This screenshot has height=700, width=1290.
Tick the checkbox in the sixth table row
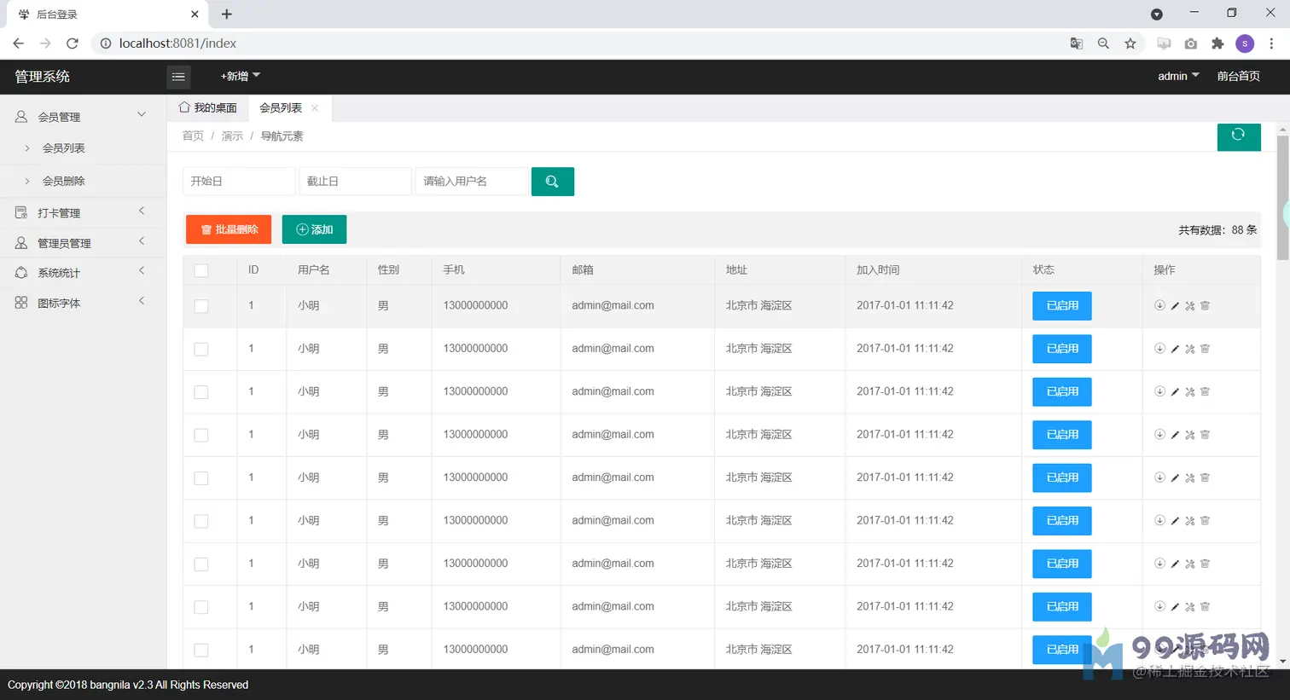point(201,521)
